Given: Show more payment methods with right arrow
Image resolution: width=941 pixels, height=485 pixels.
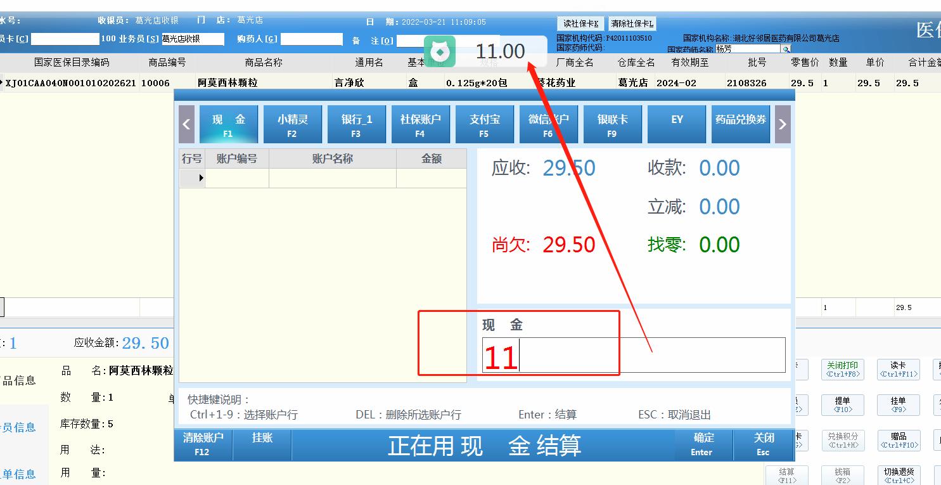Looking at the screenshot, I should [783, 124].
